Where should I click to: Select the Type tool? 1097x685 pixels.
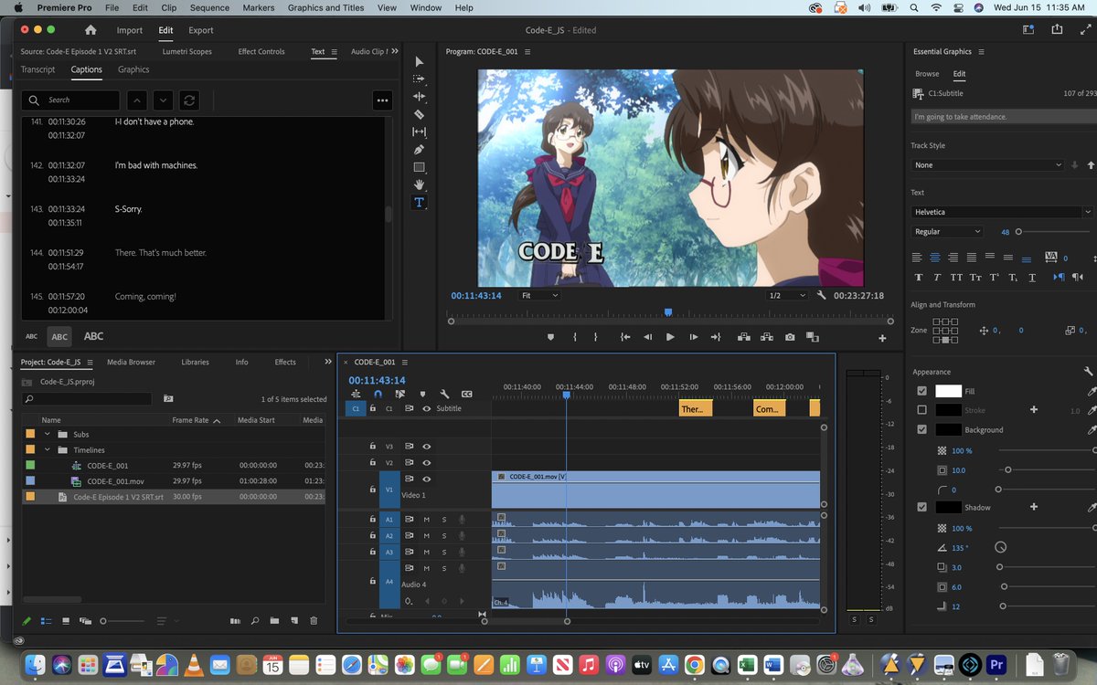click(419, 202)
